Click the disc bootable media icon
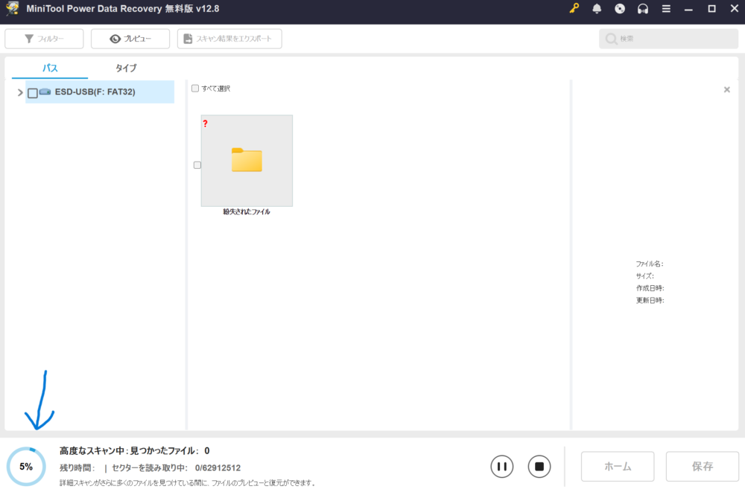The width and height of the screenshot is (745, 492). point(619,9)
